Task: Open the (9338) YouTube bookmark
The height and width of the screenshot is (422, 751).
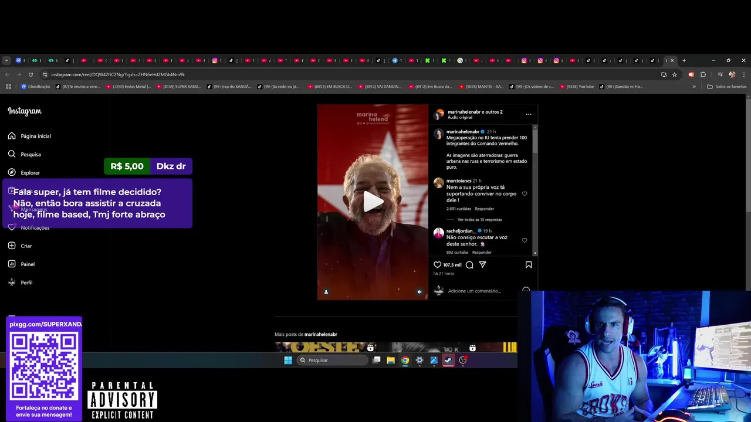Action: point(577,87)
